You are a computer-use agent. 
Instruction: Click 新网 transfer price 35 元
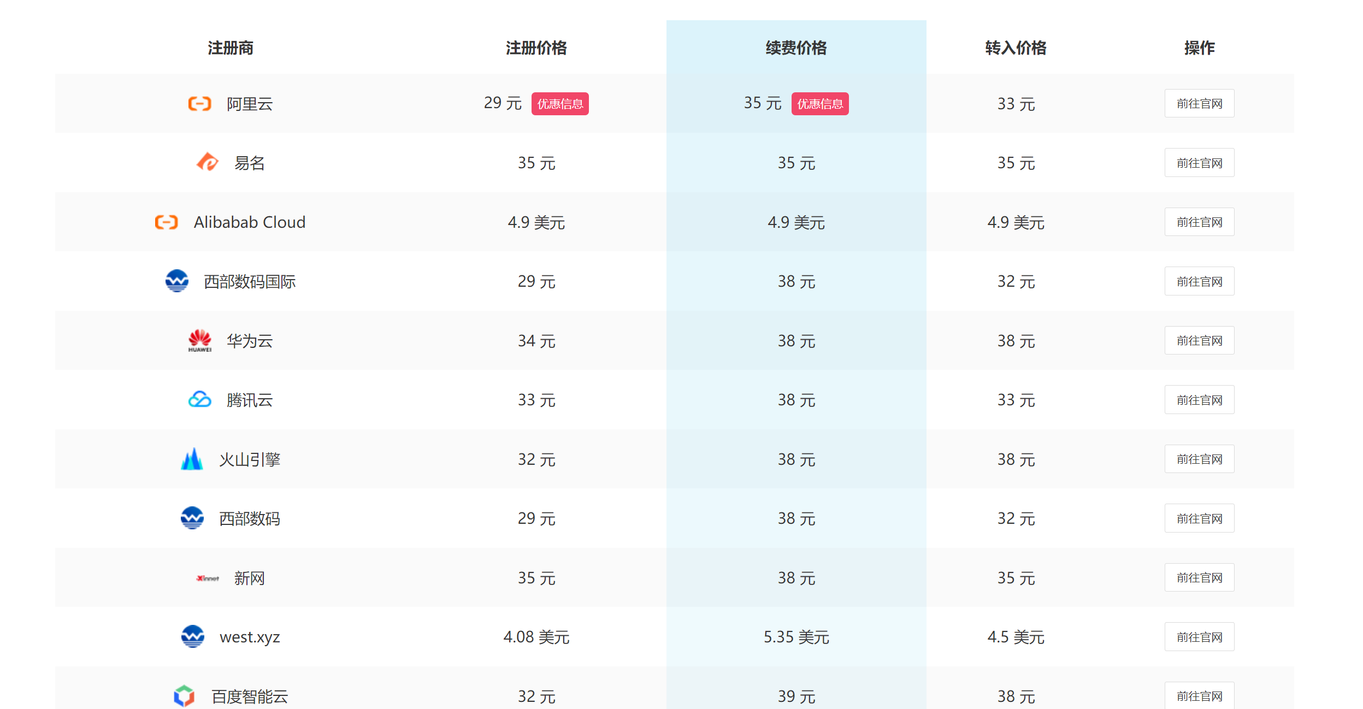pyautogui.click(x=1016, y=578)
